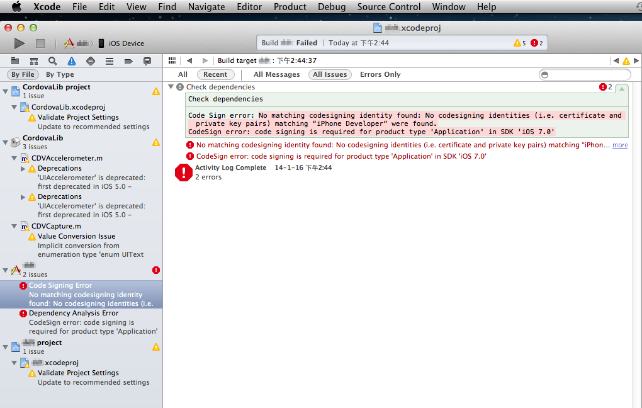Image resolution: width=642 pixels, height=408 pixels.
Task: Click the errors count badge in activity viewer
Action: click(537, 43)
